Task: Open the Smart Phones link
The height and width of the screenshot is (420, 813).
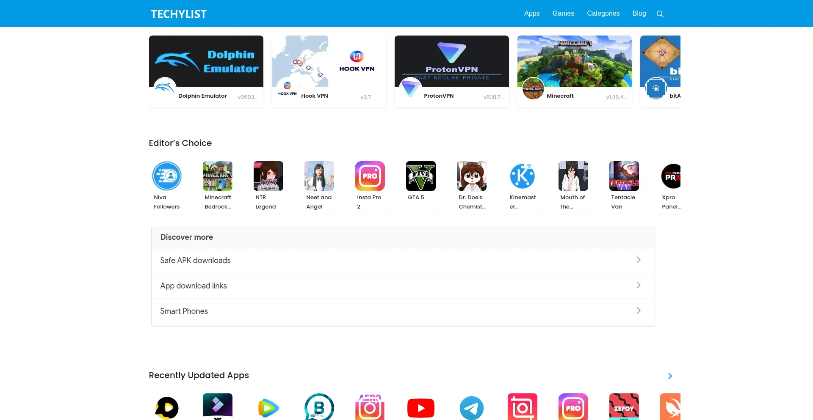Action: (x=184, y=311)
